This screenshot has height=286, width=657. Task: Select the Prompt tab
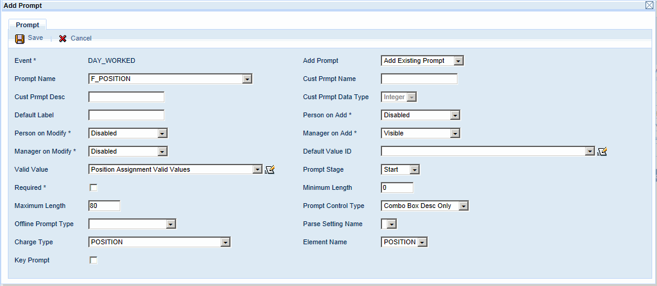coord(27,25)
